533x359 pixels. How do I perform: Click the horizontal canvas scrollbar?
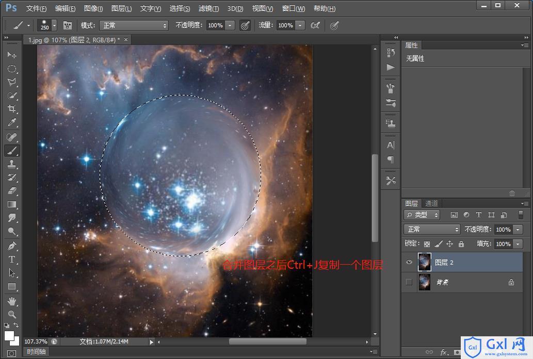[267, 341]
